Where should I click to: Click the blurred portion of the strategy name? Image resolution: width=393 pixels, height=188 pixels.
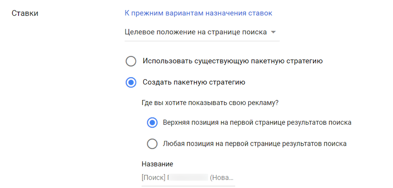[x=188, y=178]
